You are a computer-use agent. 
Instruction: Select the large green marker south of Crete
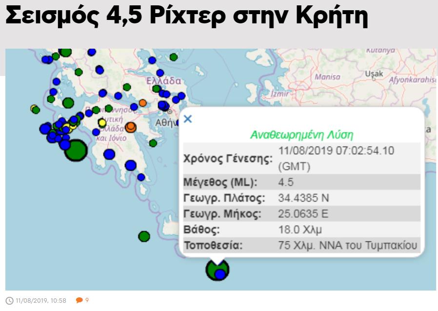point(218,270)
